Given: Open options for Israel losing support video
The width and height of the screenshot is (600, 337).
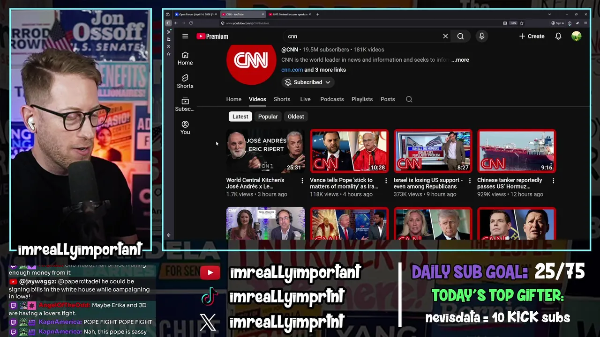Looking at the screenshot, I should coord(470,181).
